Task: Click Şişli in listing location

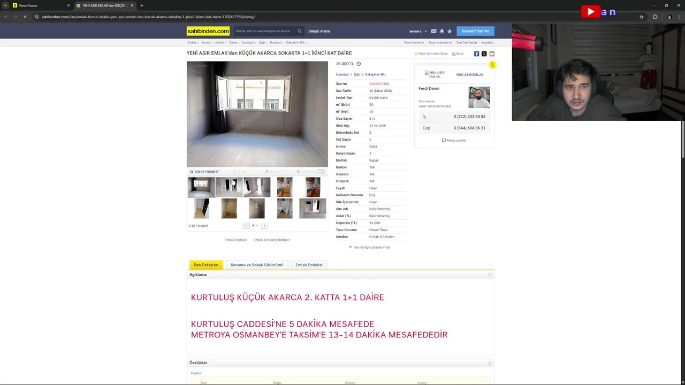Action: click(357, 74)
